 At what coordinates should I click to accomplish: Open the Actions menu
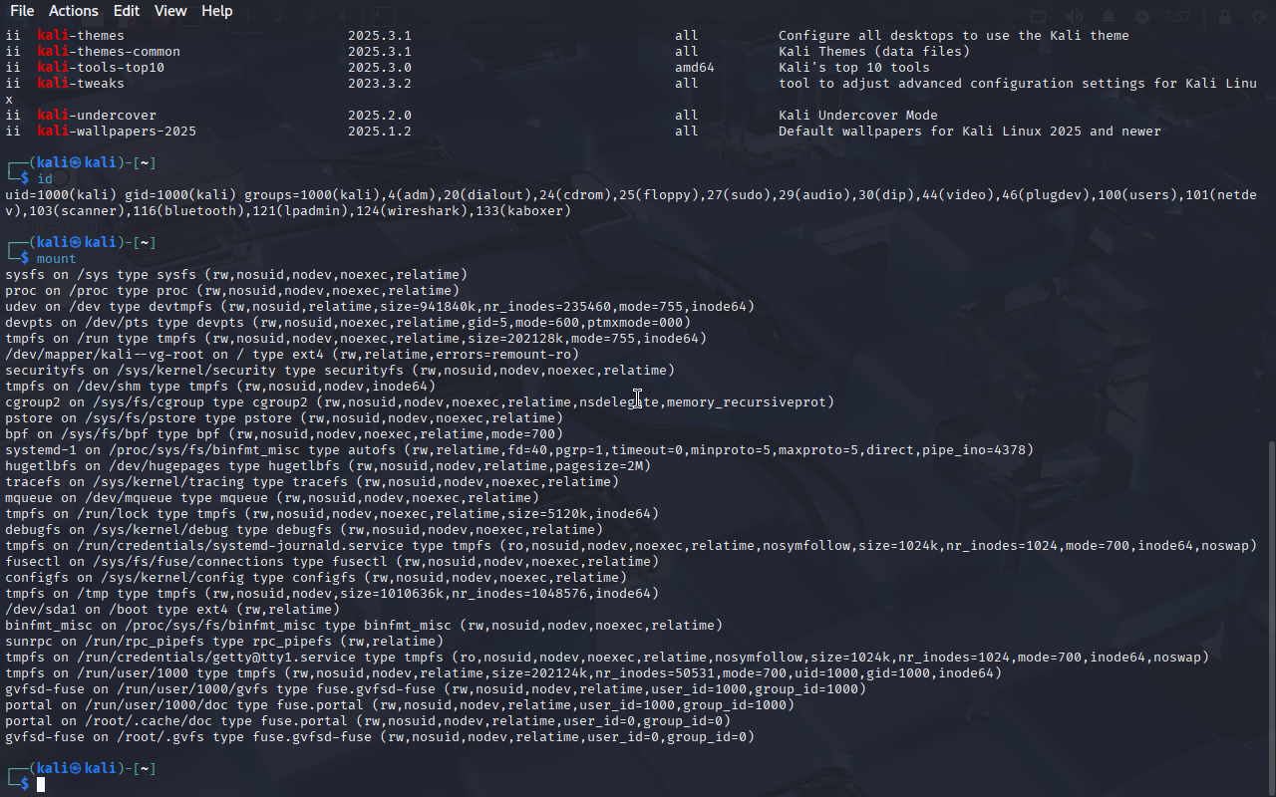(74, 11)
